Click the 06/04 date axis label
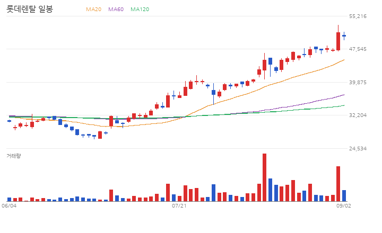This screenshot has height=233, width=382. pos(9,206)
